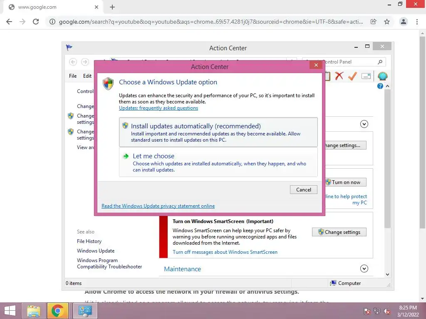
Task: Click the blue help question mark icon
Action: (380, 86)
